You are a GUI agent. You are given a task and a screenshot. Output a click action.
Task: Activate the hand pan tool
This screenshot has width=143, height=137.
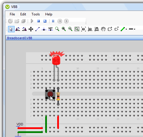pyautogui.click(x=103, y=29)
